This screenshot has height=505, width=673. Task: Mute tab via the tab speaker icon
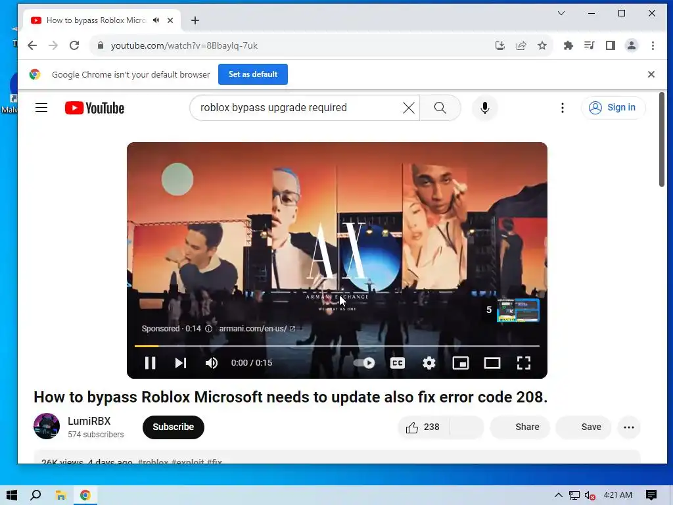click(156, 20)
